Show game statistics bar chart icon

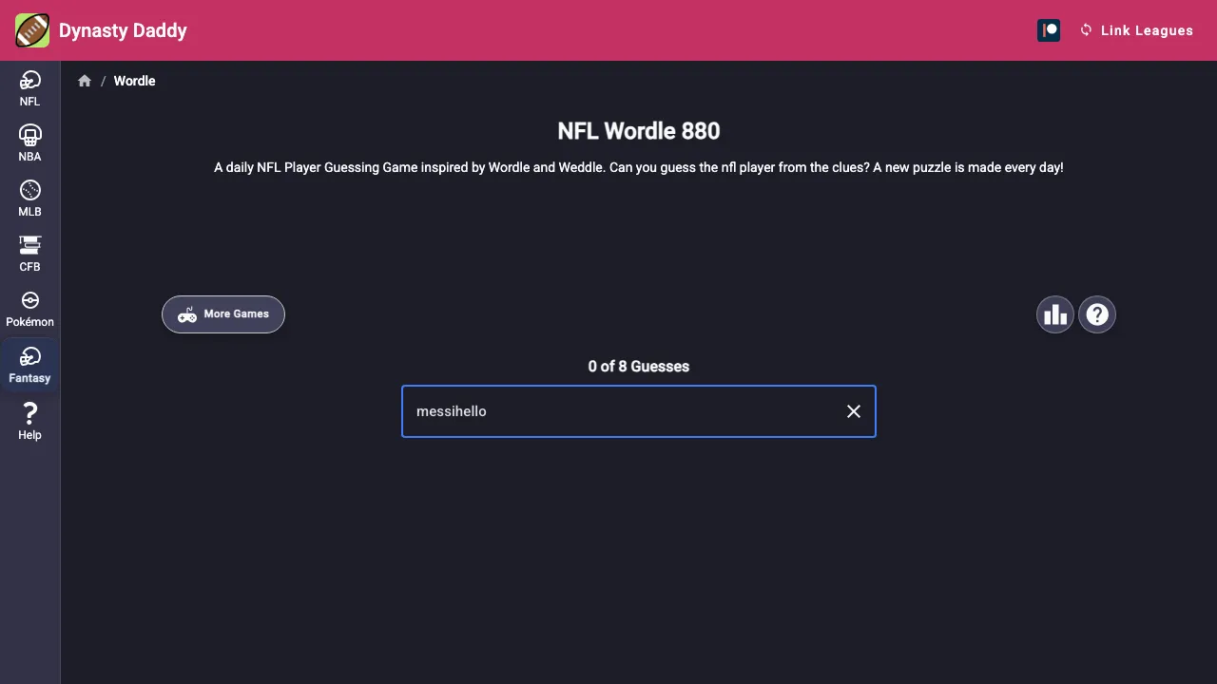(1055, 314)
